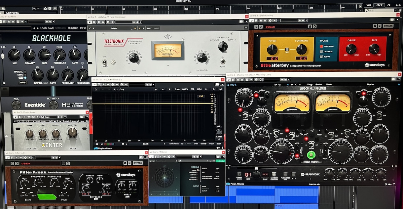Switch to the VSTi tab
403x209 pixels.
369,5
